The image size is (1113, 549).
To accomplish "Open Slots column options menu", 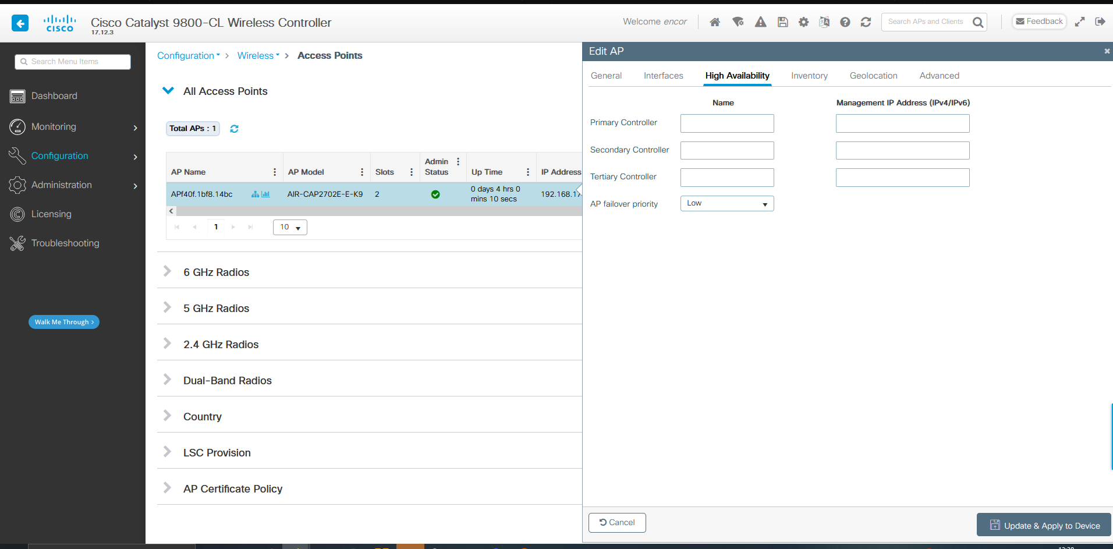I will point(412,172).
